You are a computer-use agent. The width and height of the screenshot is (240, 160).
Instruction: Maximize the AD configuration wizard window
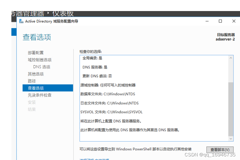[220, 21]
